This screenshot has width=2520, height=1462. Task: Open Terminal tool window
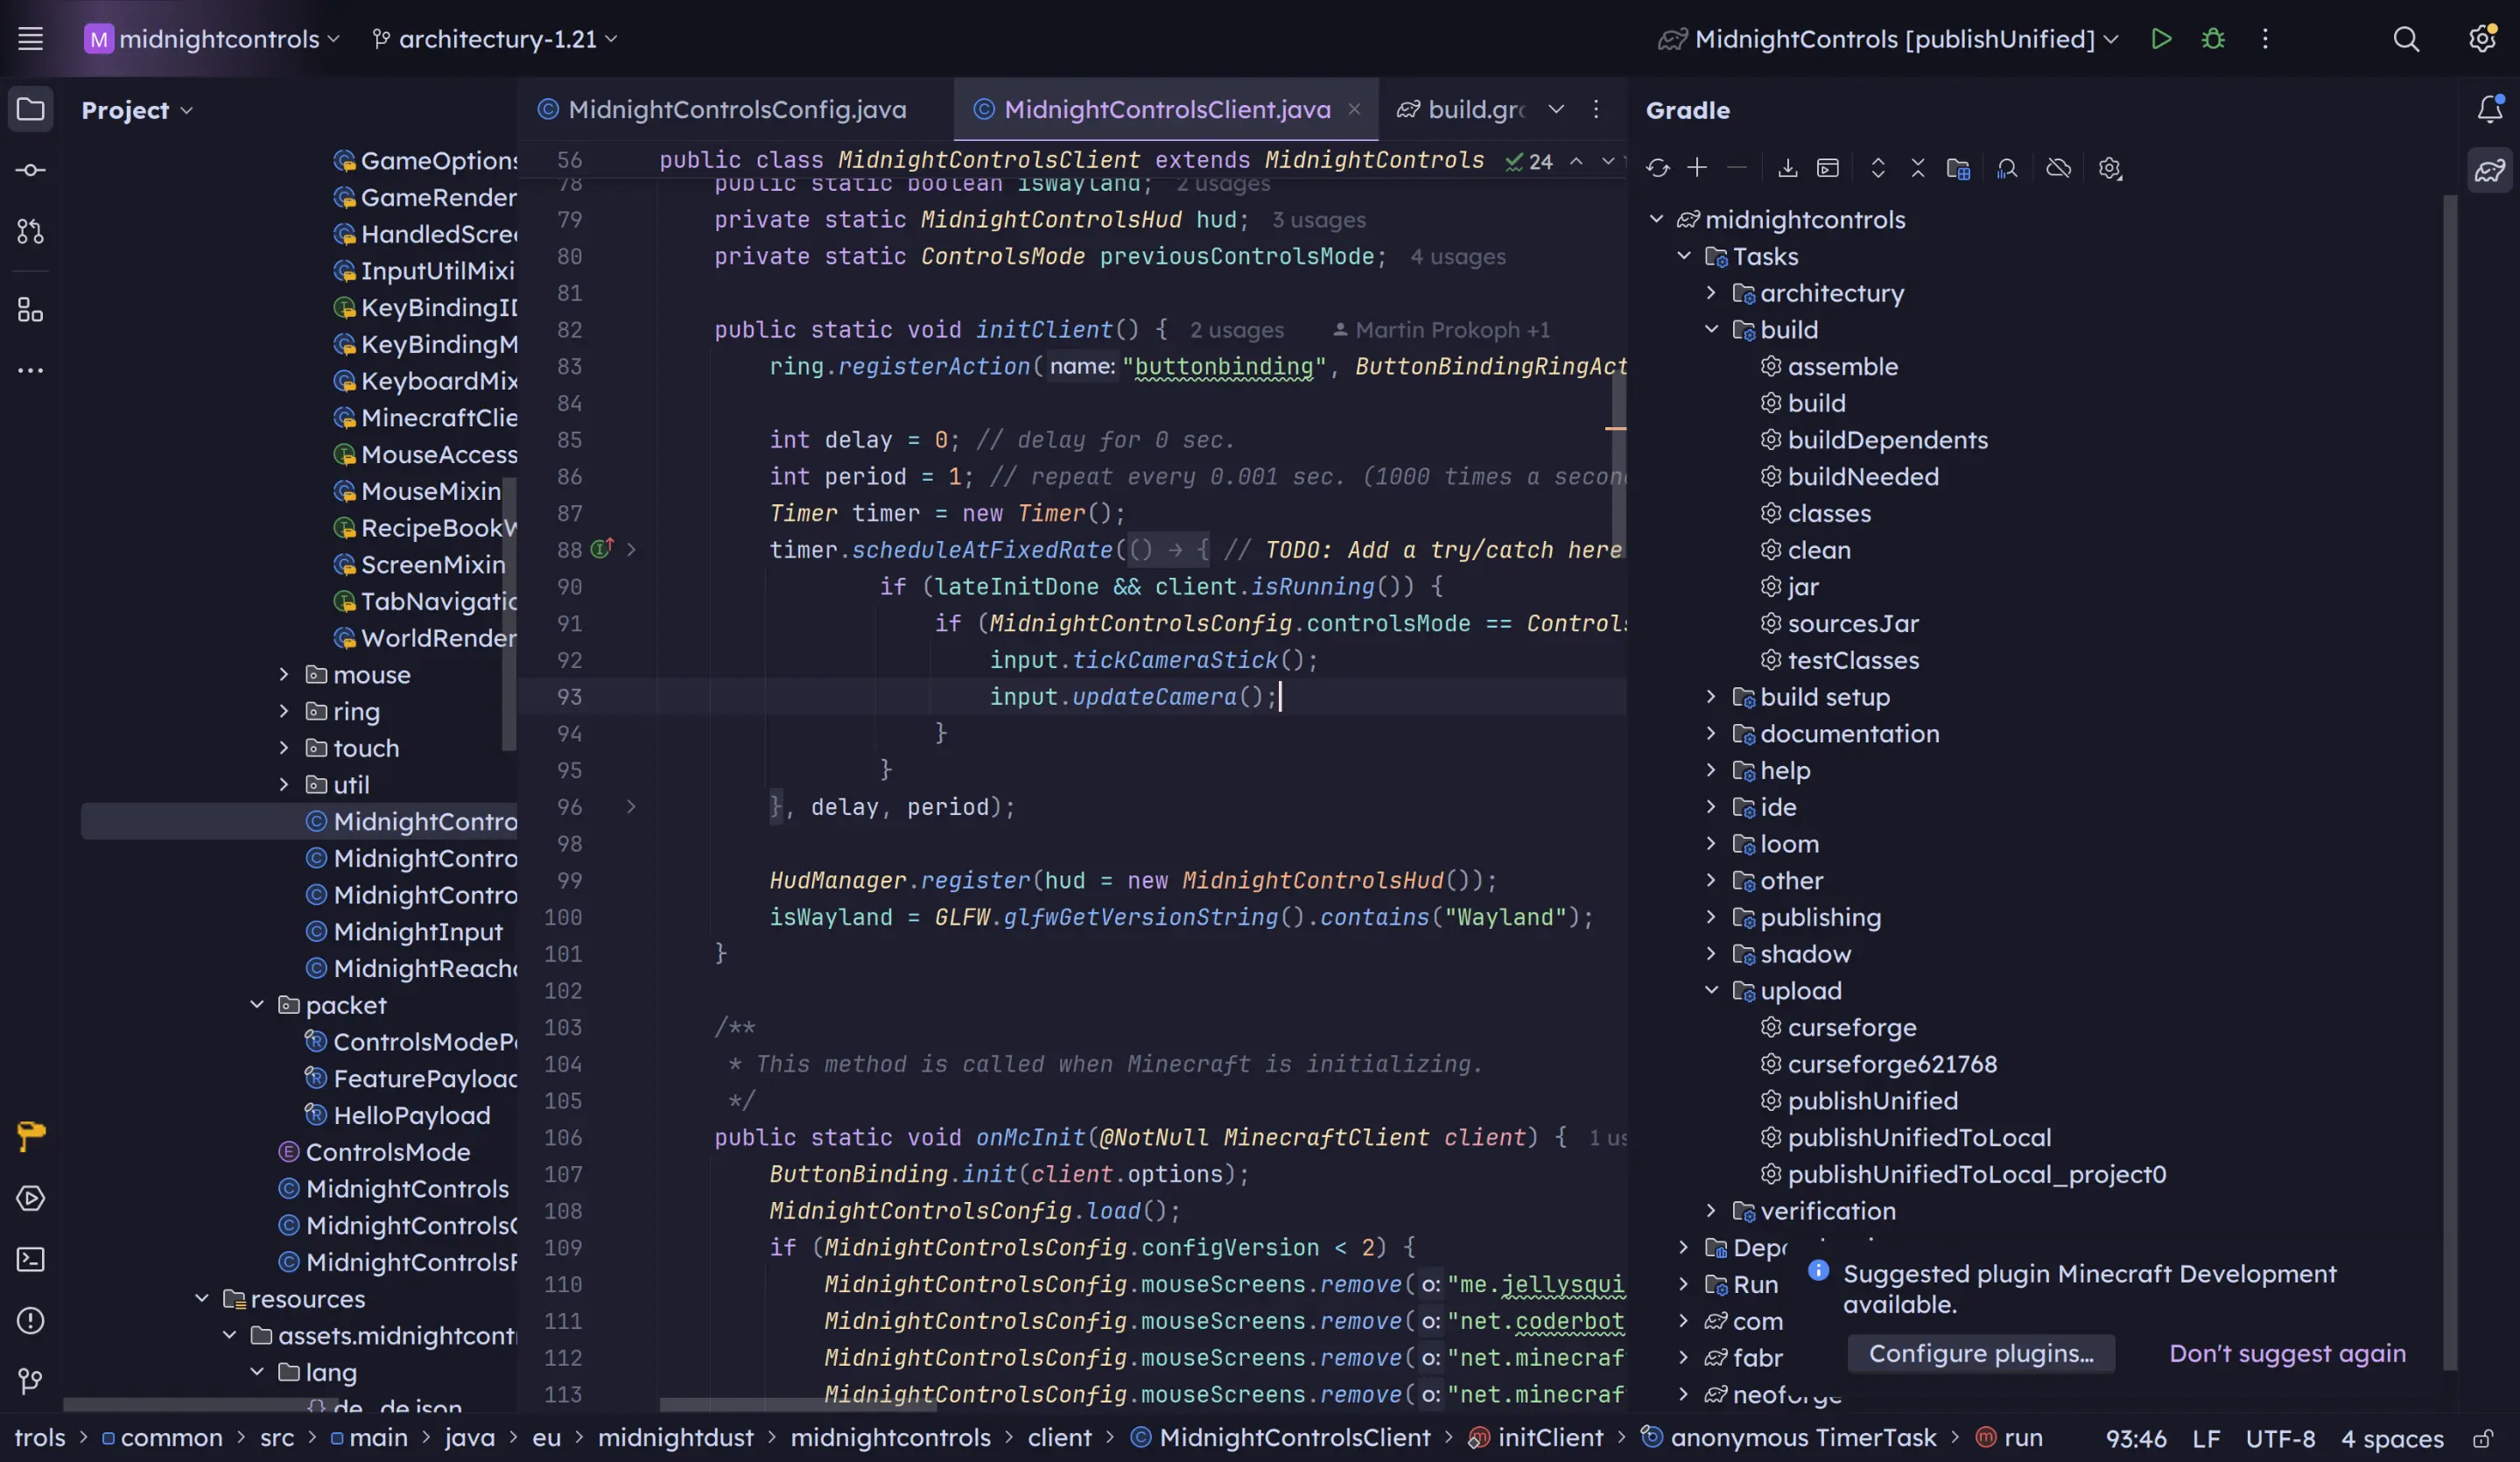(x=30, y=1259)
